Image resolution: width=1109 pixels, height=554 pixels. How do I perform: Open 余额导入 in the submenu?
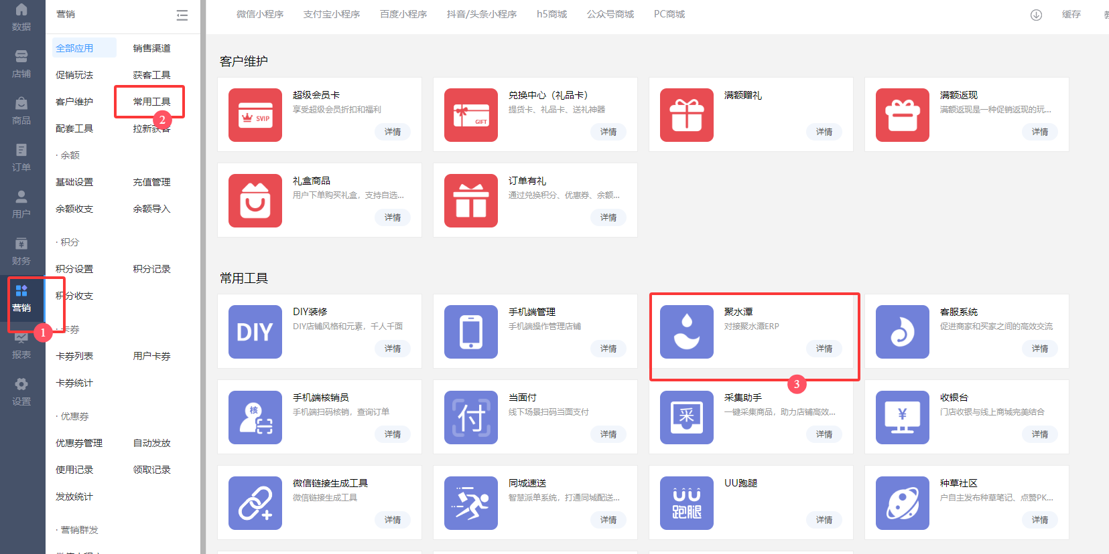[x=151, y=209]
